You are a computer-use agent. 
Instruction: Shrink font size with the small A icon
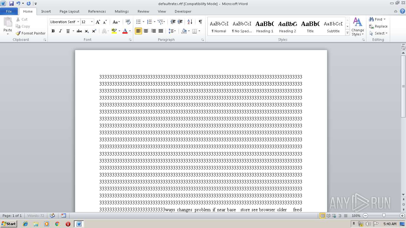105,22
